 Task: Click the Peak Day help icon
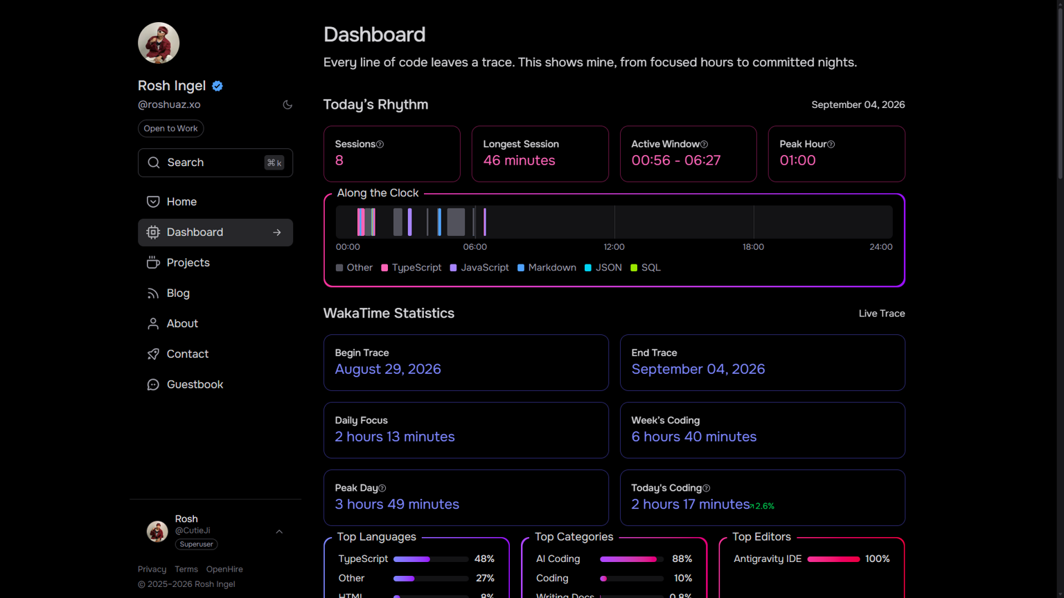tap(382, 489)
